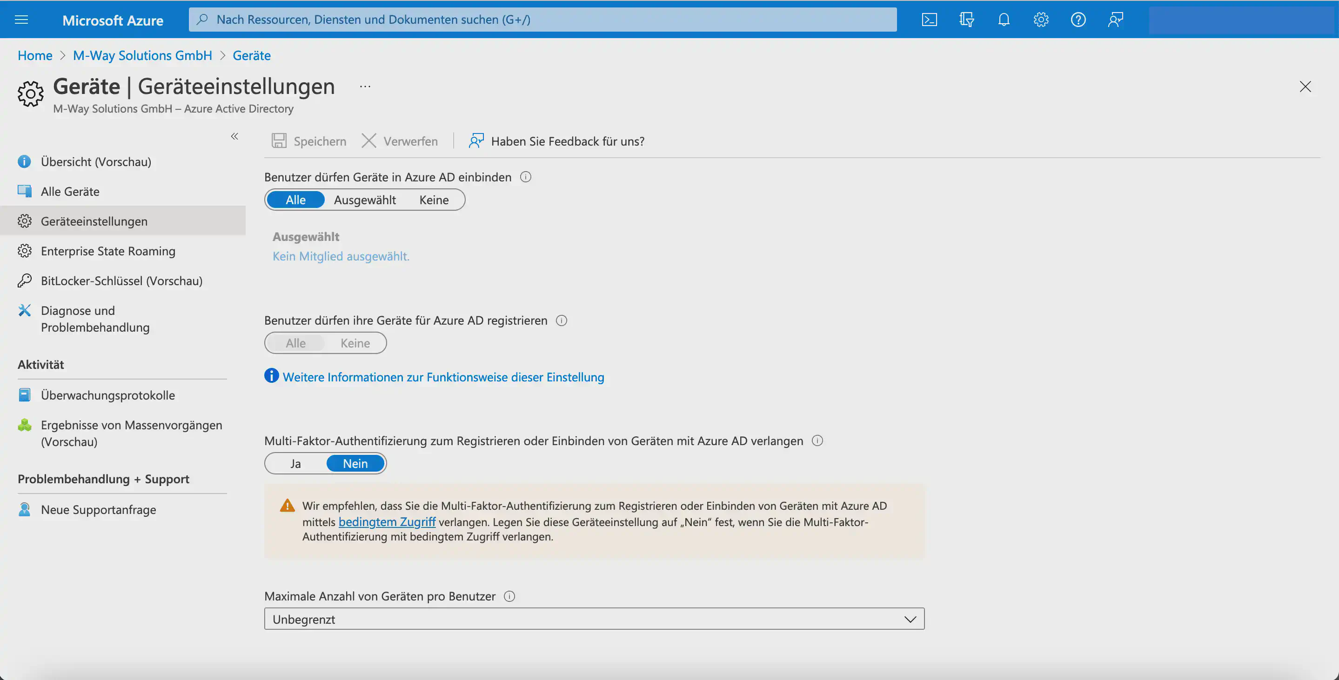Follow the bedingtem Zugriff link
The width and height of the screenshot is (1339, 680).
[387, 521]
